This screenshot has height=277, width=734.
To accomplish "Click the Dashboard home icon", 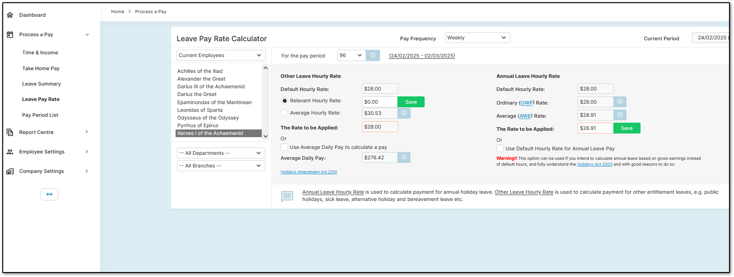I will click(x=10, y=15).
